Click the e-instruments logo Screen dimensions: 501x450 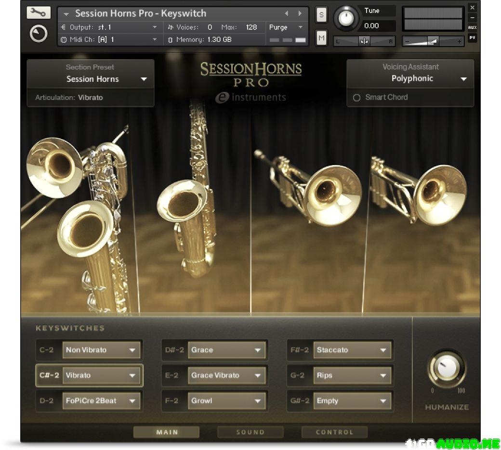tap(251, 97)
